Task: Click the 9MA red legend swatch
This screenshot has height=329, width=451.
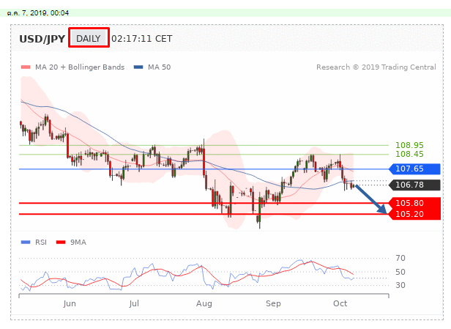Action: coord(61,242)
